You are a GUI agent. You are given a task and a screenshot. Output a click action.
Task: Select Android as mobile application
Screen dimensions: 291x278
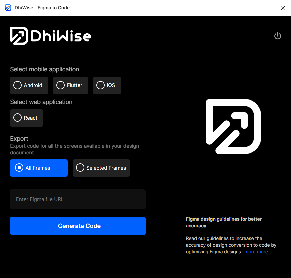coord(29,85)
